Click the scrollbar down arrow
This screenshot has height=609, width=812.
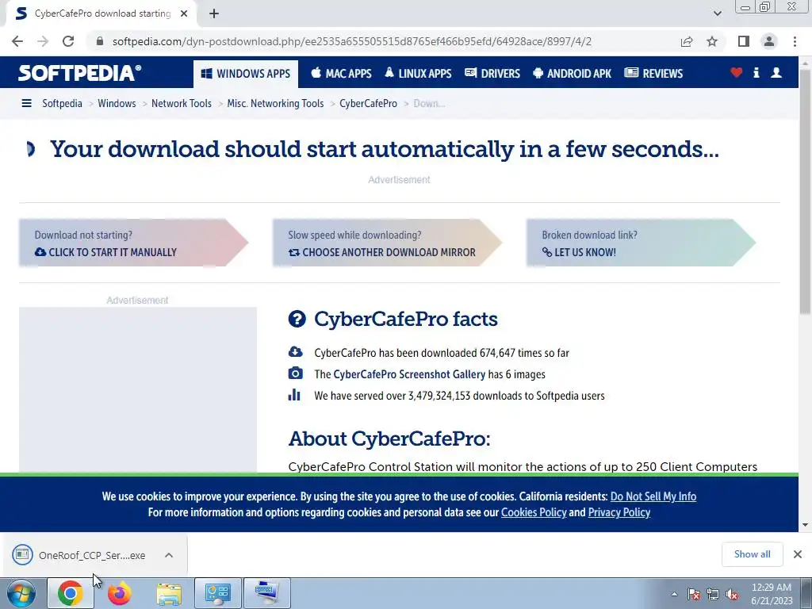[x=805, y=525]
